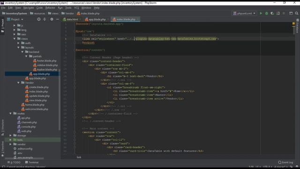The width and height of the screenshot is (300, 169).
Task: Open Project panel settings gear
Action: tap(52, 19)
